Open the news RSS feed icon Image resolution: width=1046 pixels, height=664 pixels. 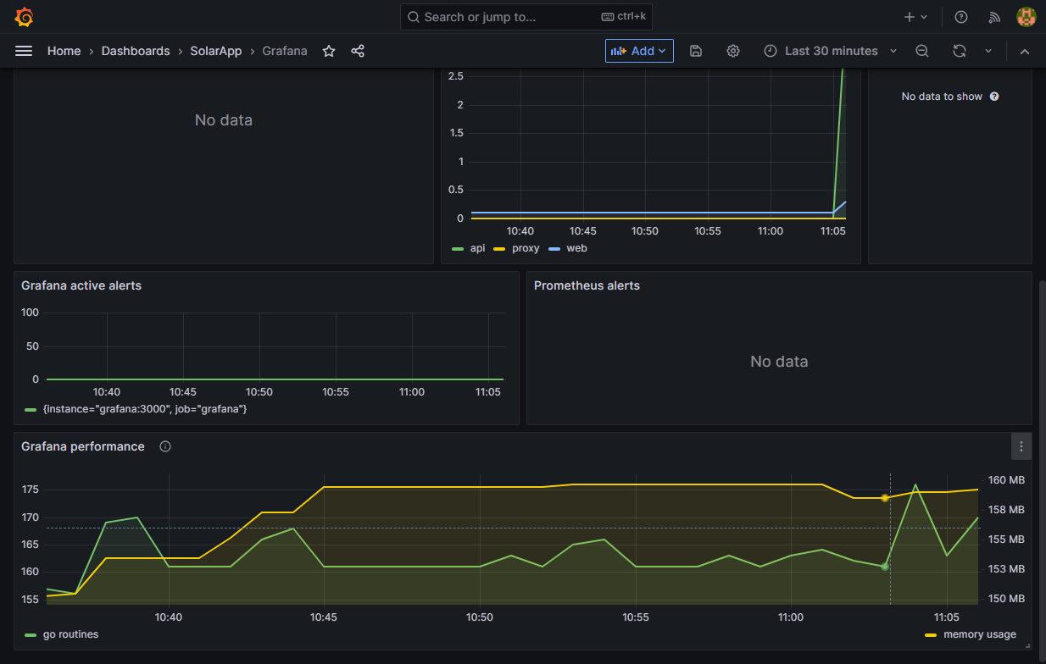tap(995, 17)
